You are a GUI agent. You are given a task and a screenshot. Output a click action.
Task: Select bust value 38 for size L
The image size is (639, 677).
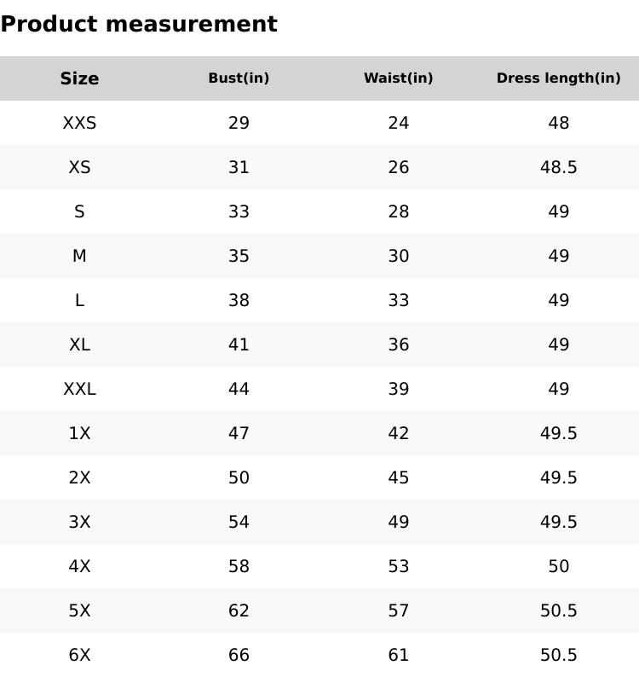[239, 300]
